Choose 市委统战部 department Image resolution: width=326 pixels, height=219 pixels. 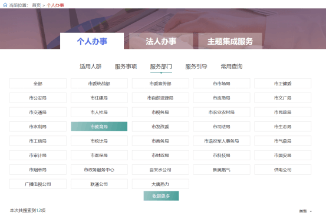click(x=99, y=84)
